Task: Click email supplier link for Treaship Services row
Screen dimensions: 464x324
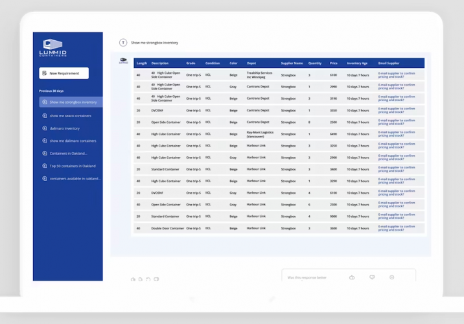Action: [x=397, y=75]
